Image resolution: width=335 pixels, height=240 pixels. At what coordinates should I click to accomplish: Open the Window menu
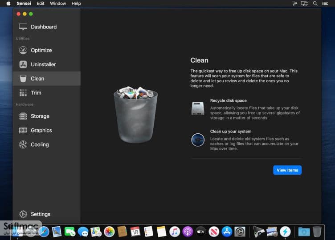click(x=58, y=4)
